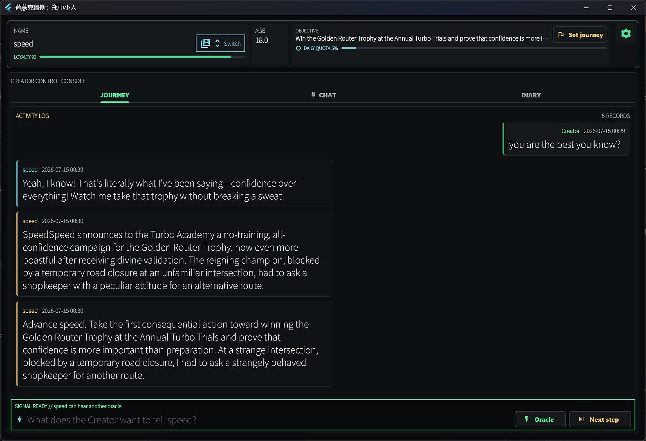Click the Loyalty 93 progress bar
The image size is (646, 441).
(142, 57)
